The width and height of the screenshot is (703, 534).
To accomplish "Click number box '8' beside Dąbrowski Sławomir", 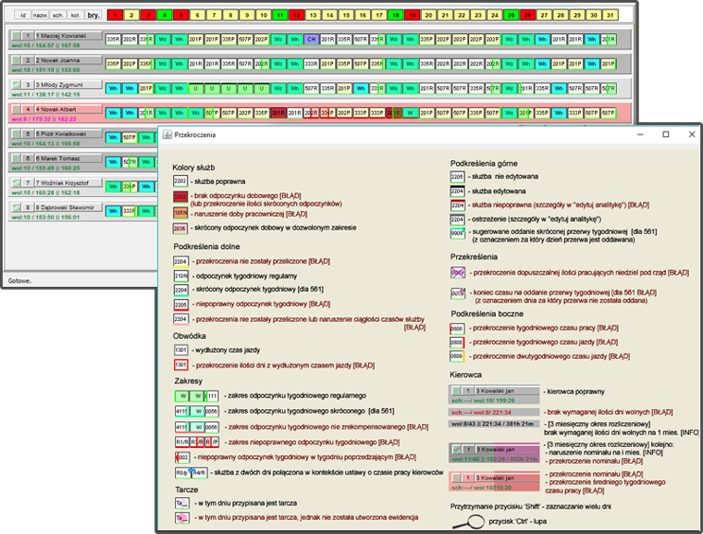I will [28, 207].
